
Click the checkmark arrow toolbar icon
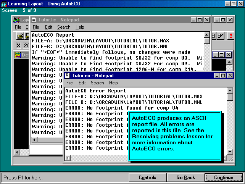coord(221,36)
